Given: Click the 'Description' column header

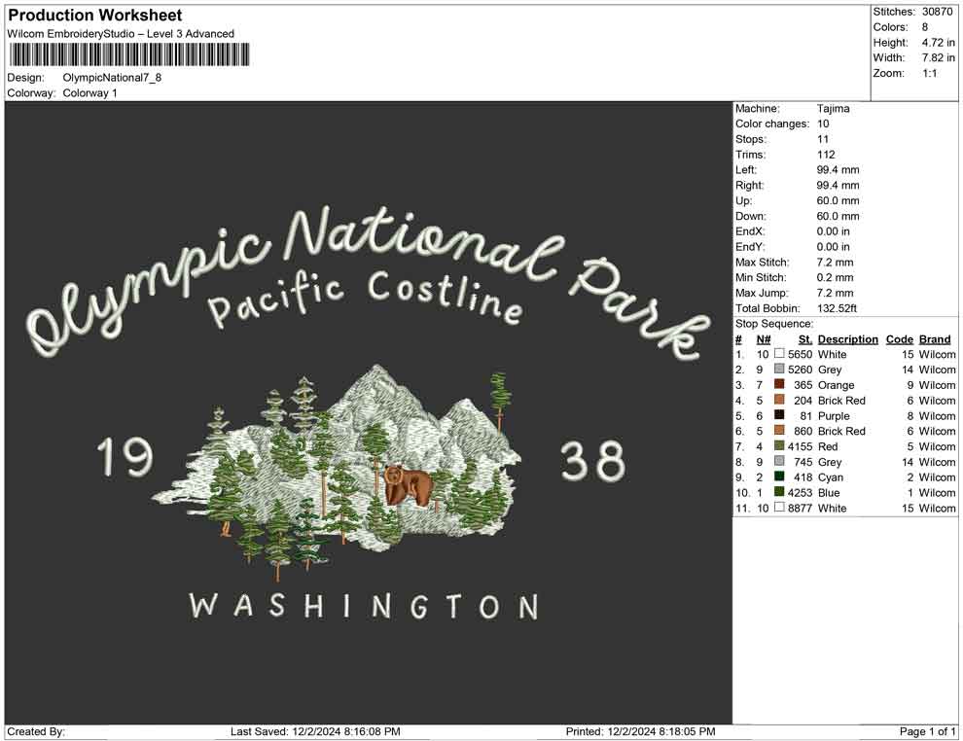Looking at the screenshot, I should [x=848, y=338].
